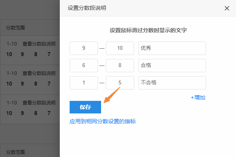Open first 查看分数段说明 link in background
This screenshot has height=157, width=236.
(x=39, y=44)
